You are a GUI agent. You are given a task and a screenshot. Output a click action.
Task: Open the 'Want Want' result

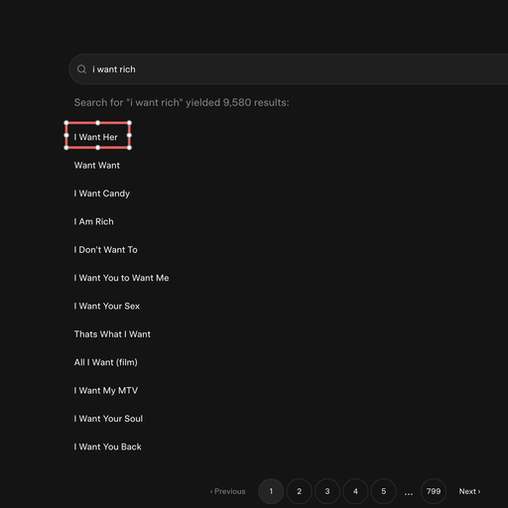coord(97,165)
